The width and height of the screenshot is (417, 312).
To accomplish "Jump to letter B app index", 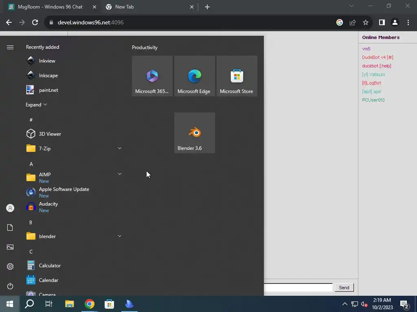I will click(x=31, y=222).
